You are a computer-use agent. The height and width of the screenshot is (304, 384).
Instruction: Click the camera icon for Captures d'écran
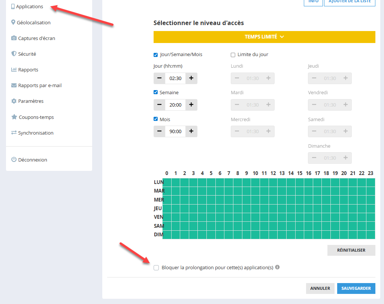[x=14, y=38]
